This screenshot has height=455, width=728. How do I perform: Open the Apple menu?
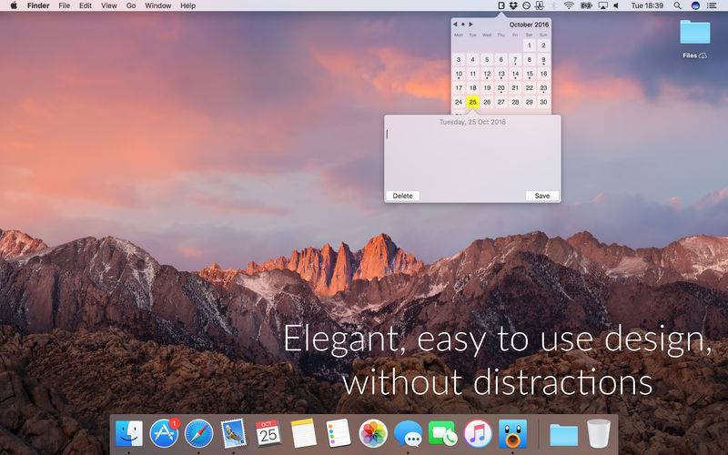(x=13, y=5)
